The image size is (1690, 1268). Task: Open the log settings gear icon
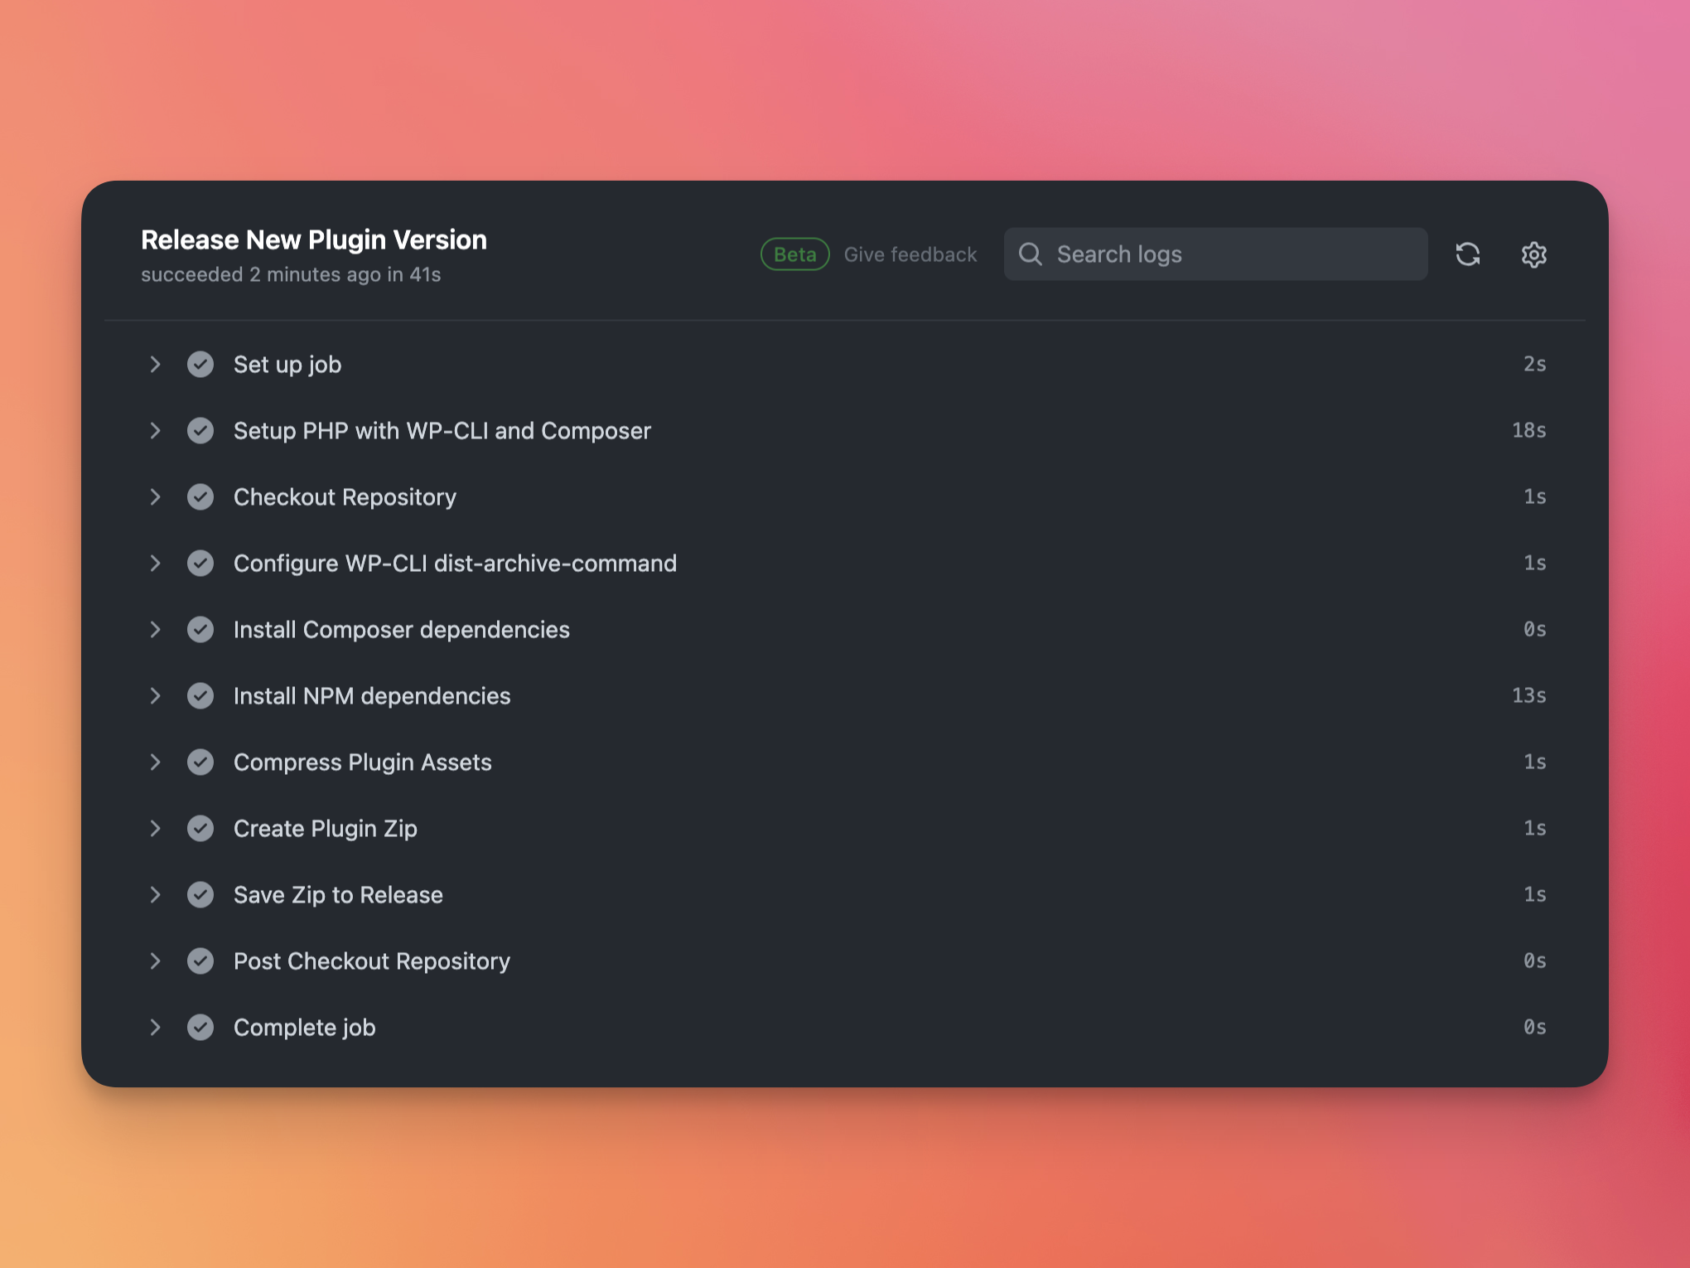click(x=1533, y=254)
